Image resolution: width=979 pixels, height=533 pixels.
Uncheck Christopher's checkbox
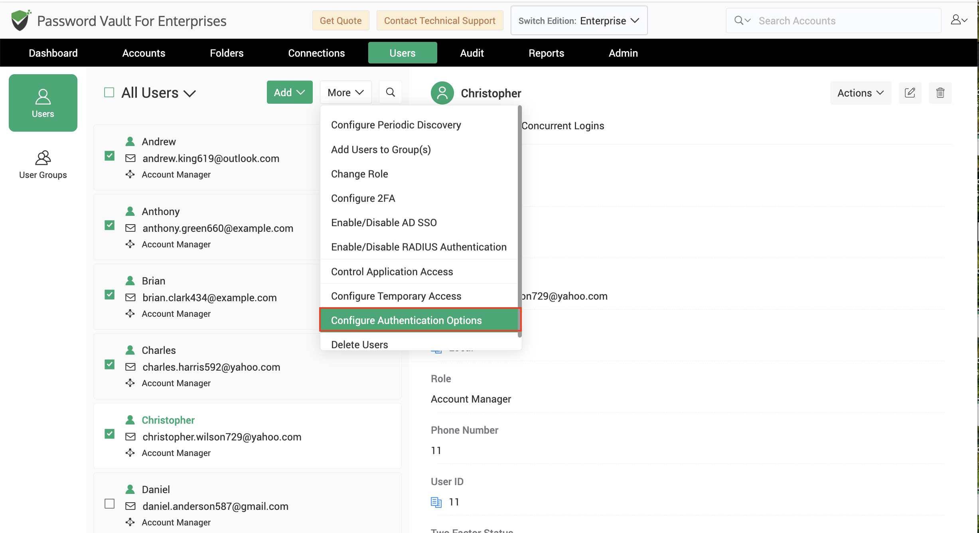pyautogui.click(x=110, y=434)
